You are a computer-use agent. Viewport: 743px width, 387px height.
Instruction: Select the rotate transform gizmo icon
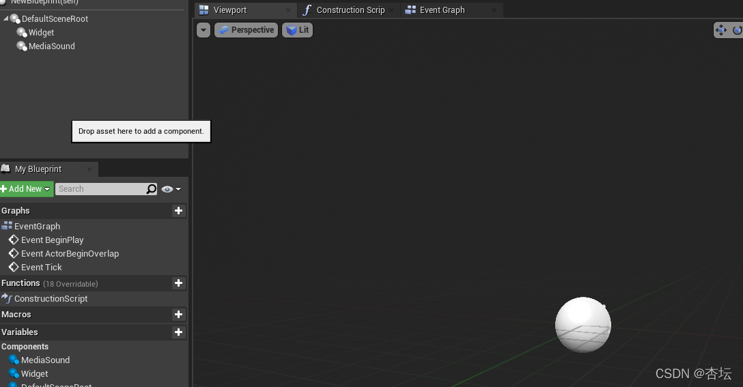tap(738, 30)
